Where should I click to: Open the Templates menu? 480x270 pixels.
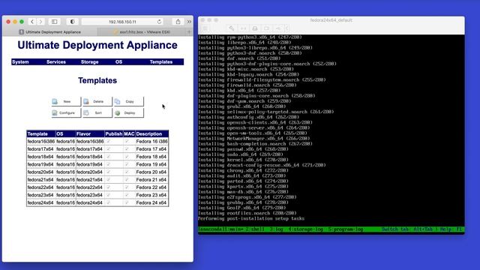pyautogui.click(x=161, y=61)
